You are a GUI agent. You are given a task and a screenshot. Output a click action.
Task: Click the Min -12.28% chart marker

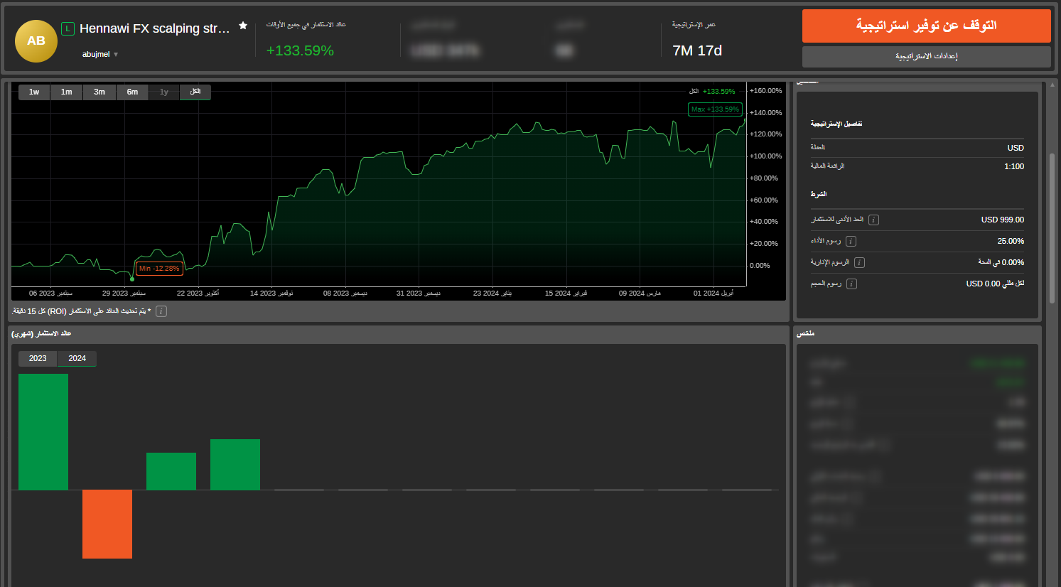coord(159,269)
